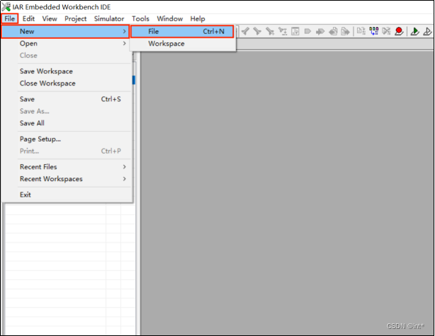Click the IAR Embedded Workbench title bar icon
Viewport: 435px width, 336px height.
click(6, 7)
